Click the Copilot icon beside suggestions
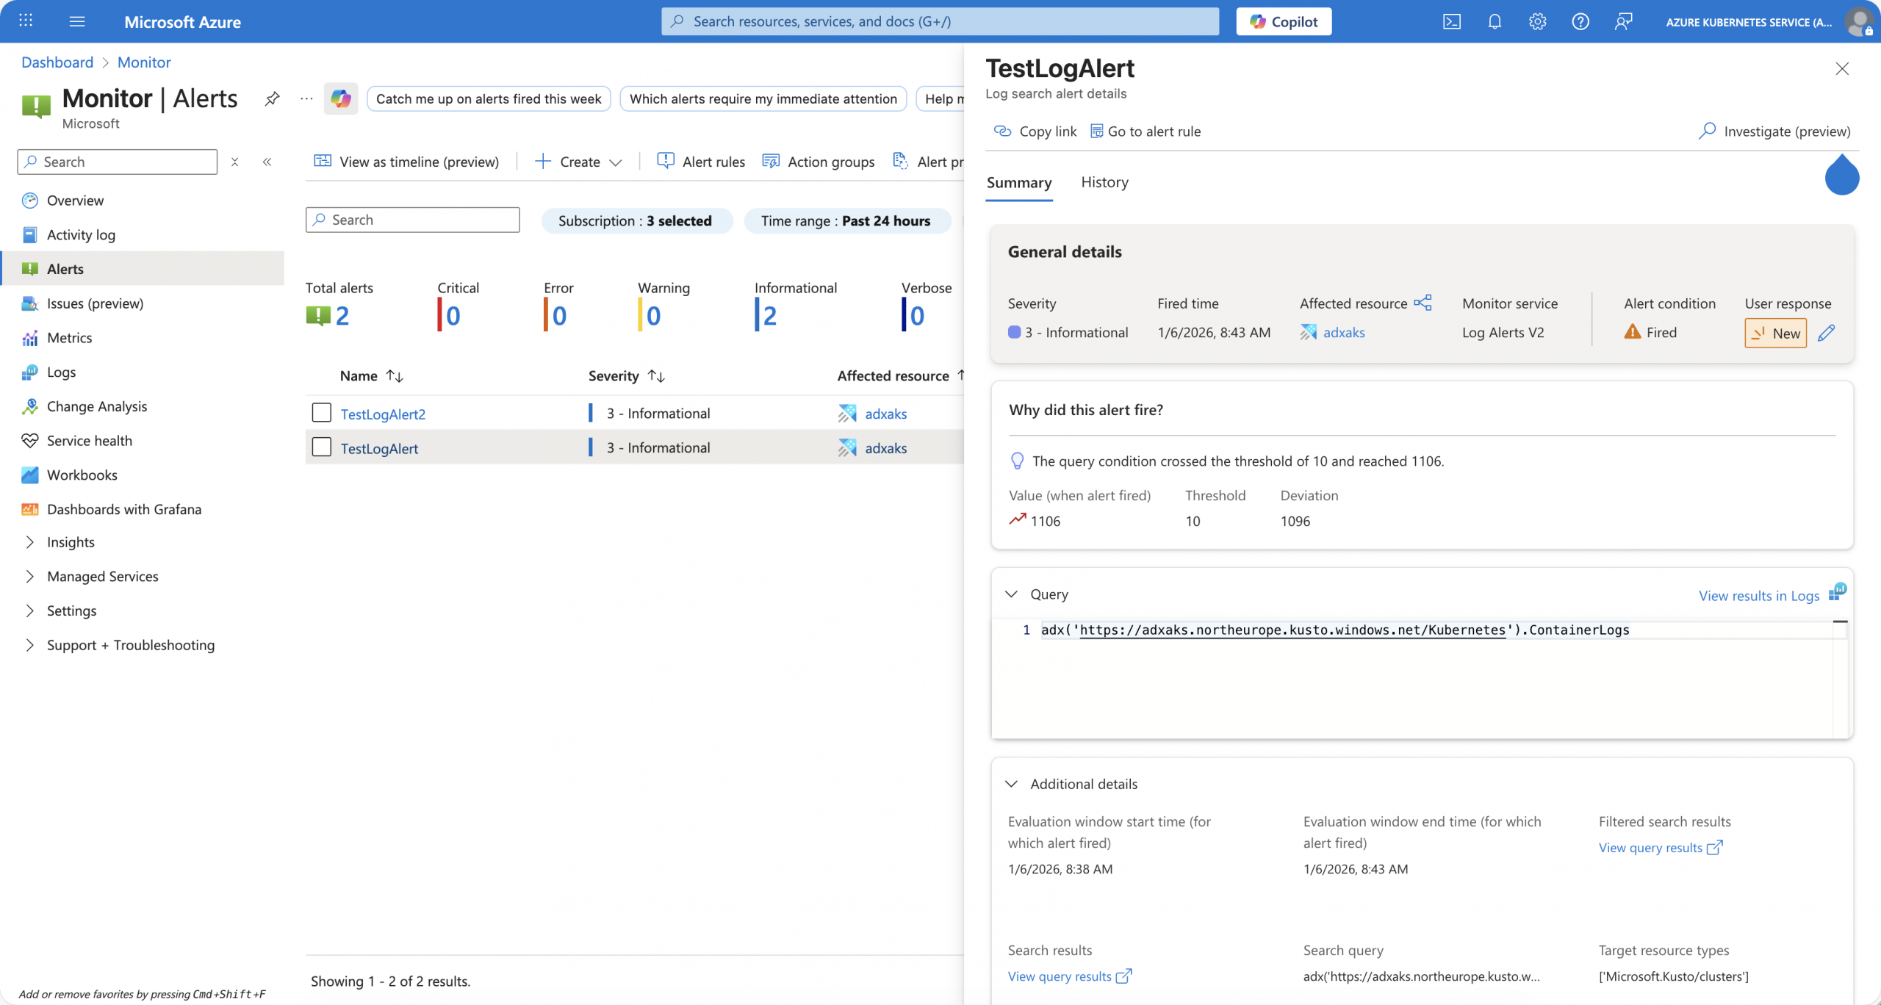Viewport: 1881px width, 1005px height. click(341, 98)
